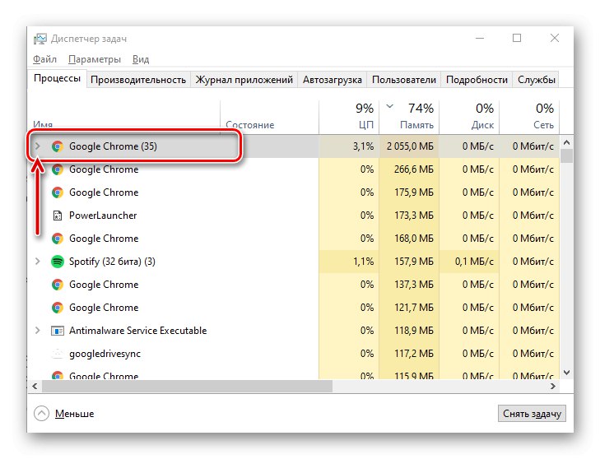Expand the Spotify (32 бита) group
This screenshot has width=600, height=459.
(x=36, y=262)
